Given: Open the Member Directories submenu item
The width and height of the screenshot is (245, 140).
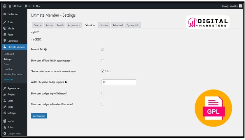Looking at the screenshot, I should pos(13,74).
